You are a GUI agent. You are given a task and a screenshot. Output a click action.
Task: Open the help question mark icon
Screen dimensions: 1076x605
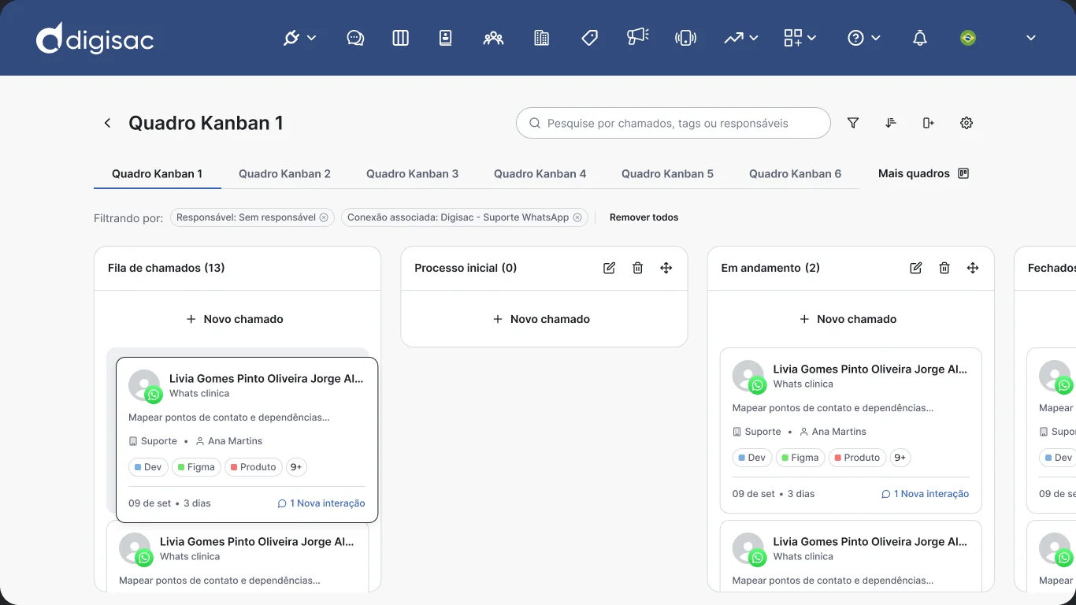[x=856, y=38]
